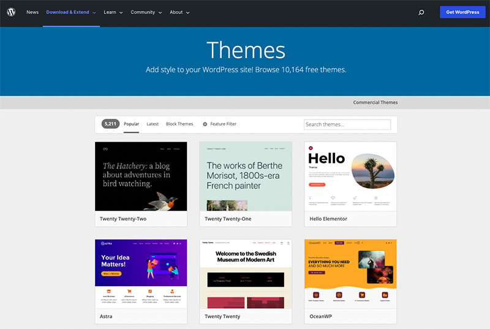Click the Astra title text
The height and width of the screenshot is (329, 490).
click(x=106, y=316)
